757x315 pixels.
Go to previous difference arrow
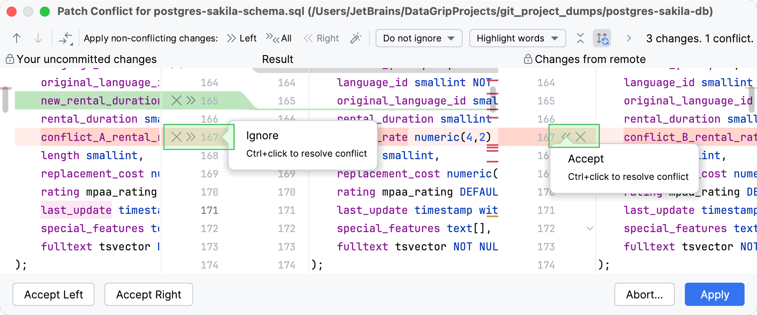click(17, 39)
